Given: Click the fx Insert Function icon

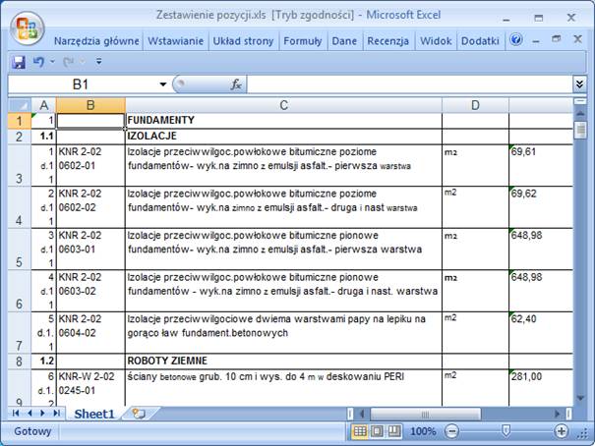Looking at the screenshot, I should coord(236,85).
